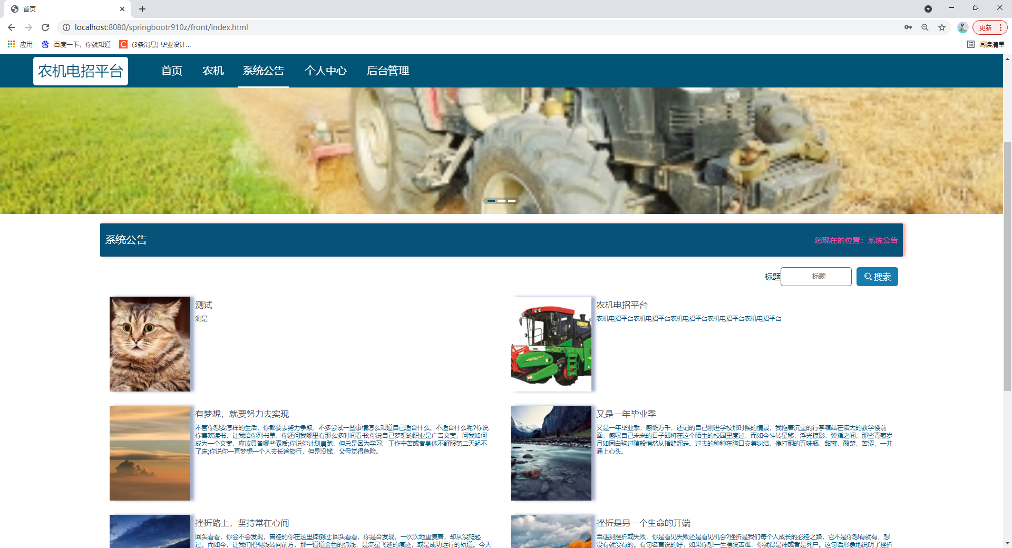Viewport: 1012px width, 548px height.
Task: Select the third carousel indicator dash
Action: pyautogui.click(x=512, y=201)
